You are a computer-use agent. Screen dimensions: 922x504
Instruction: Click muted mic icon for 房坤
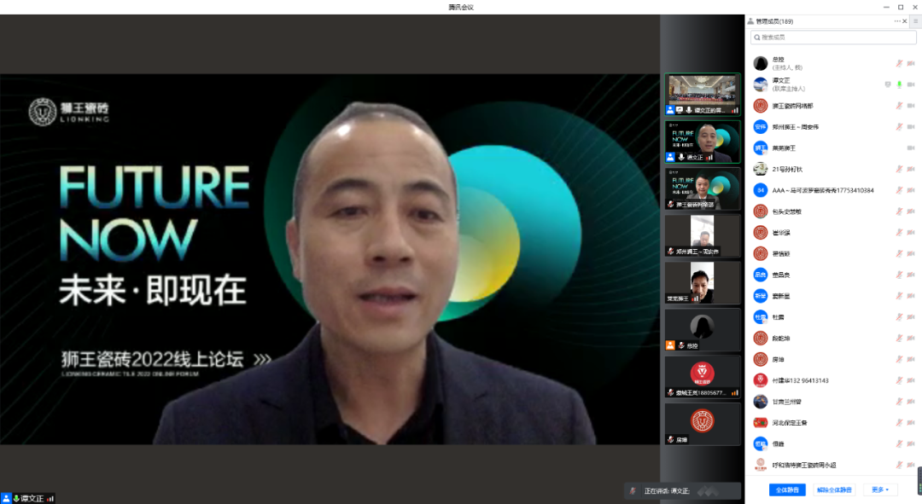click(899, 359)
